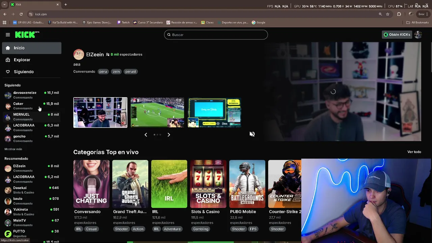The height and width of the screenshot is (243, 432).
Task: Click the Obtén KICKs button
Action: point(397,34)
